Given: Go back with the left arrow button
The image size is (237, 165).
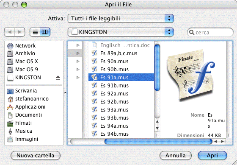Looking at the screenshot, I should [9, 32].
